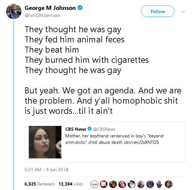Viewport: 192px width, 190px height.
Task: Click the 5:21 AM - 9 Jun 2018 timestamp
Action: [x=46, y=170]
